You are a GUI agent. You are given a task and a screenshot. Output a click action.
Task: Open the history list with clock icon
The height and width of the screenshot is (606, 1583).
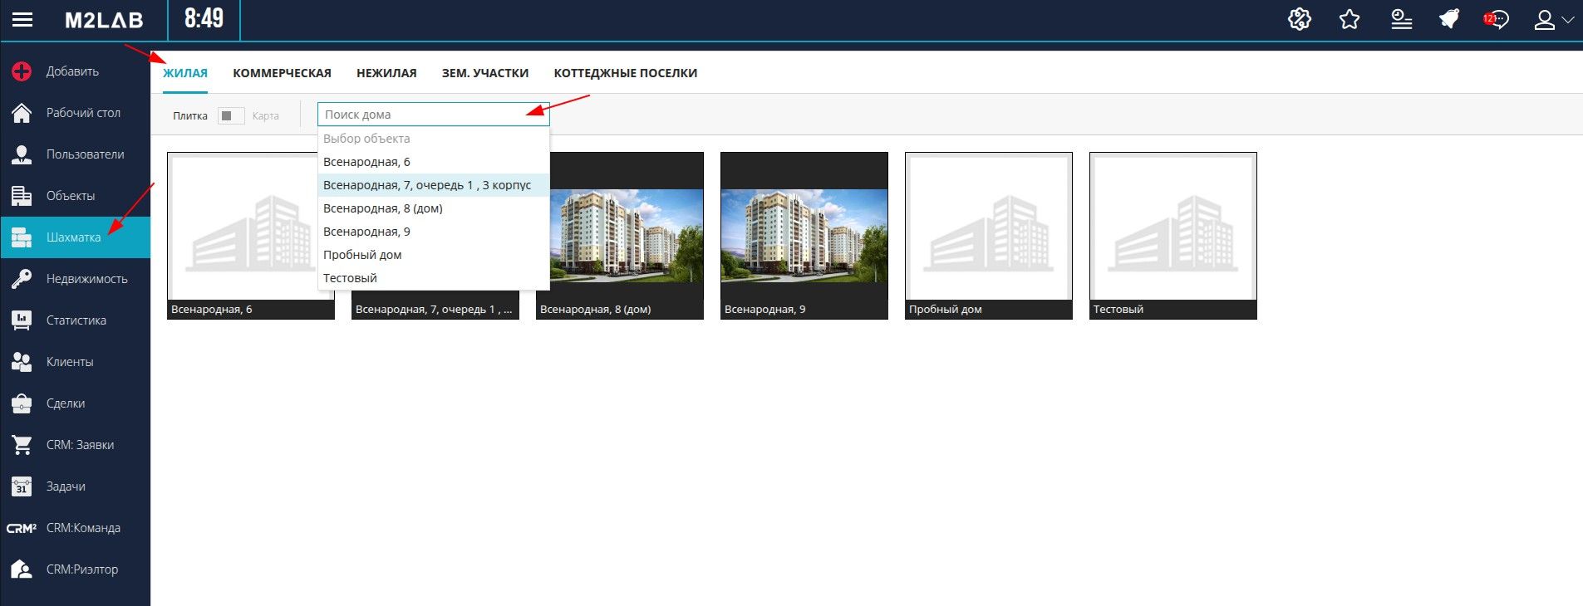coord(1401,20)
